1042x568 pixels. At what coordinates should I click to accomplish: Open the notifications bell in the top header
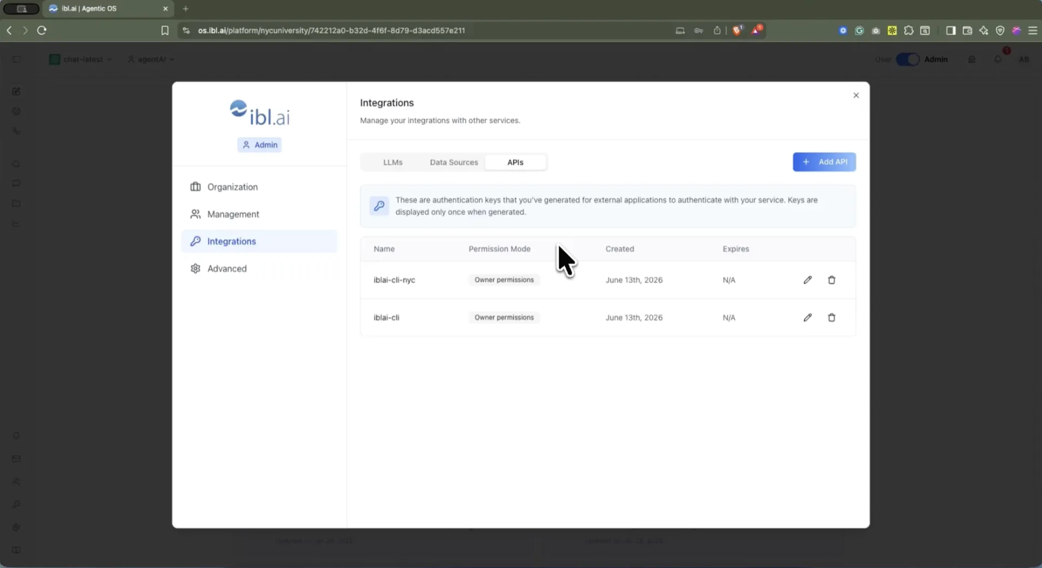(998, 59)
